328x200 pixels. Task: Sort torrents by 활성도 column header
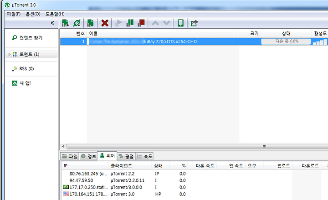point(320,33)
